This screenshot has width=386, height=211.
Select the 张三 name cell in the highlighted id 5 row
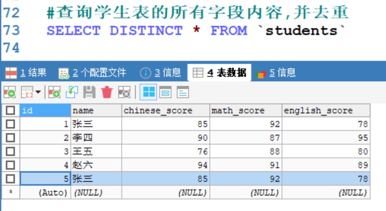(96, 179)
